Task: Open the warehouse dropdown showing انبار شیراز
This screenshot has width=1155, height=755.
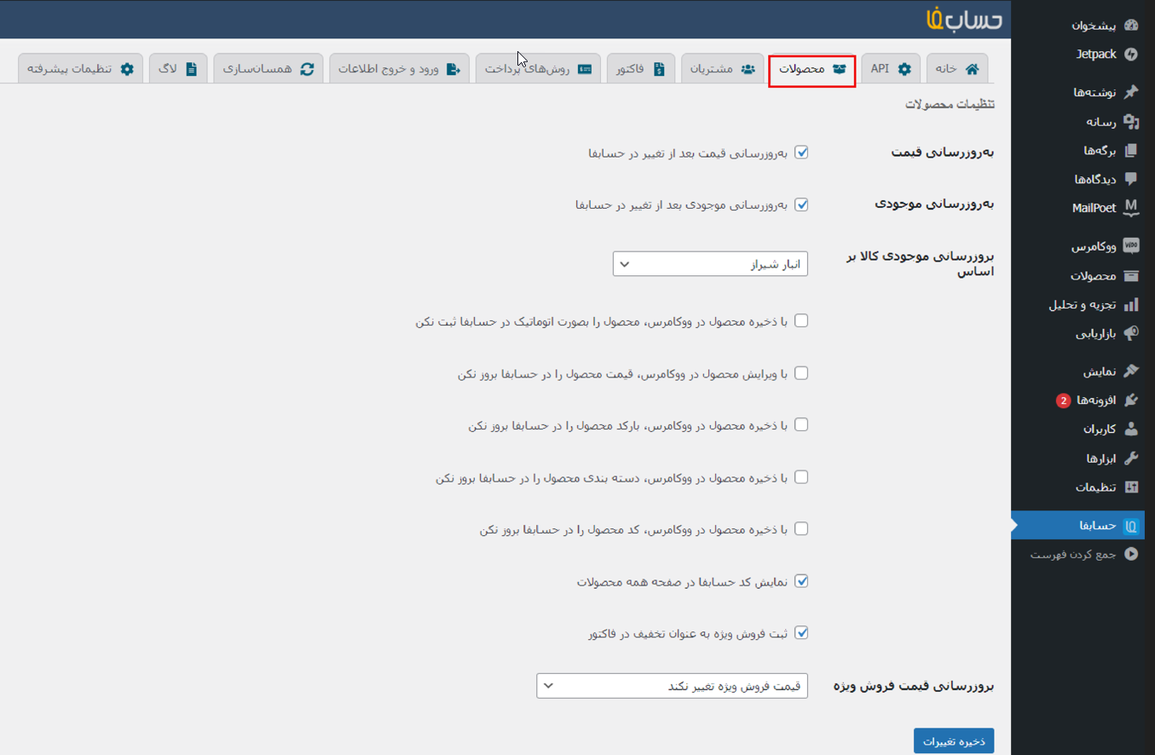Action: (x=710, y=264)
